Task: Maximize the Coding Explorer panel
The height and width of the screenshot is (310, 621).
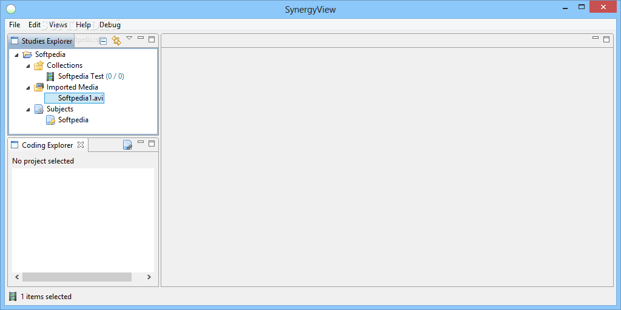Action: (151, 143)
